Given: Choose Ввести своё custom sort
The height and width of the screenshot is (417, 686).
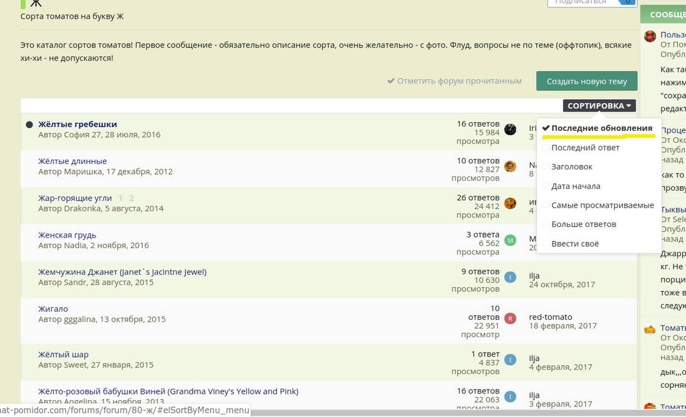Looking at the screenshot, I should 574,244.
